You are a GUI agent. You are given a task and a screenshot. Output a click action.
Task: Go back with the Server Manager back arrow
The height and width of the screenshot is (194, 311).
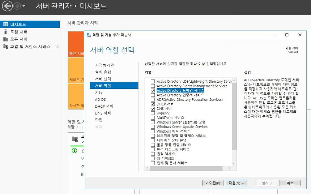tap(7, 6)
